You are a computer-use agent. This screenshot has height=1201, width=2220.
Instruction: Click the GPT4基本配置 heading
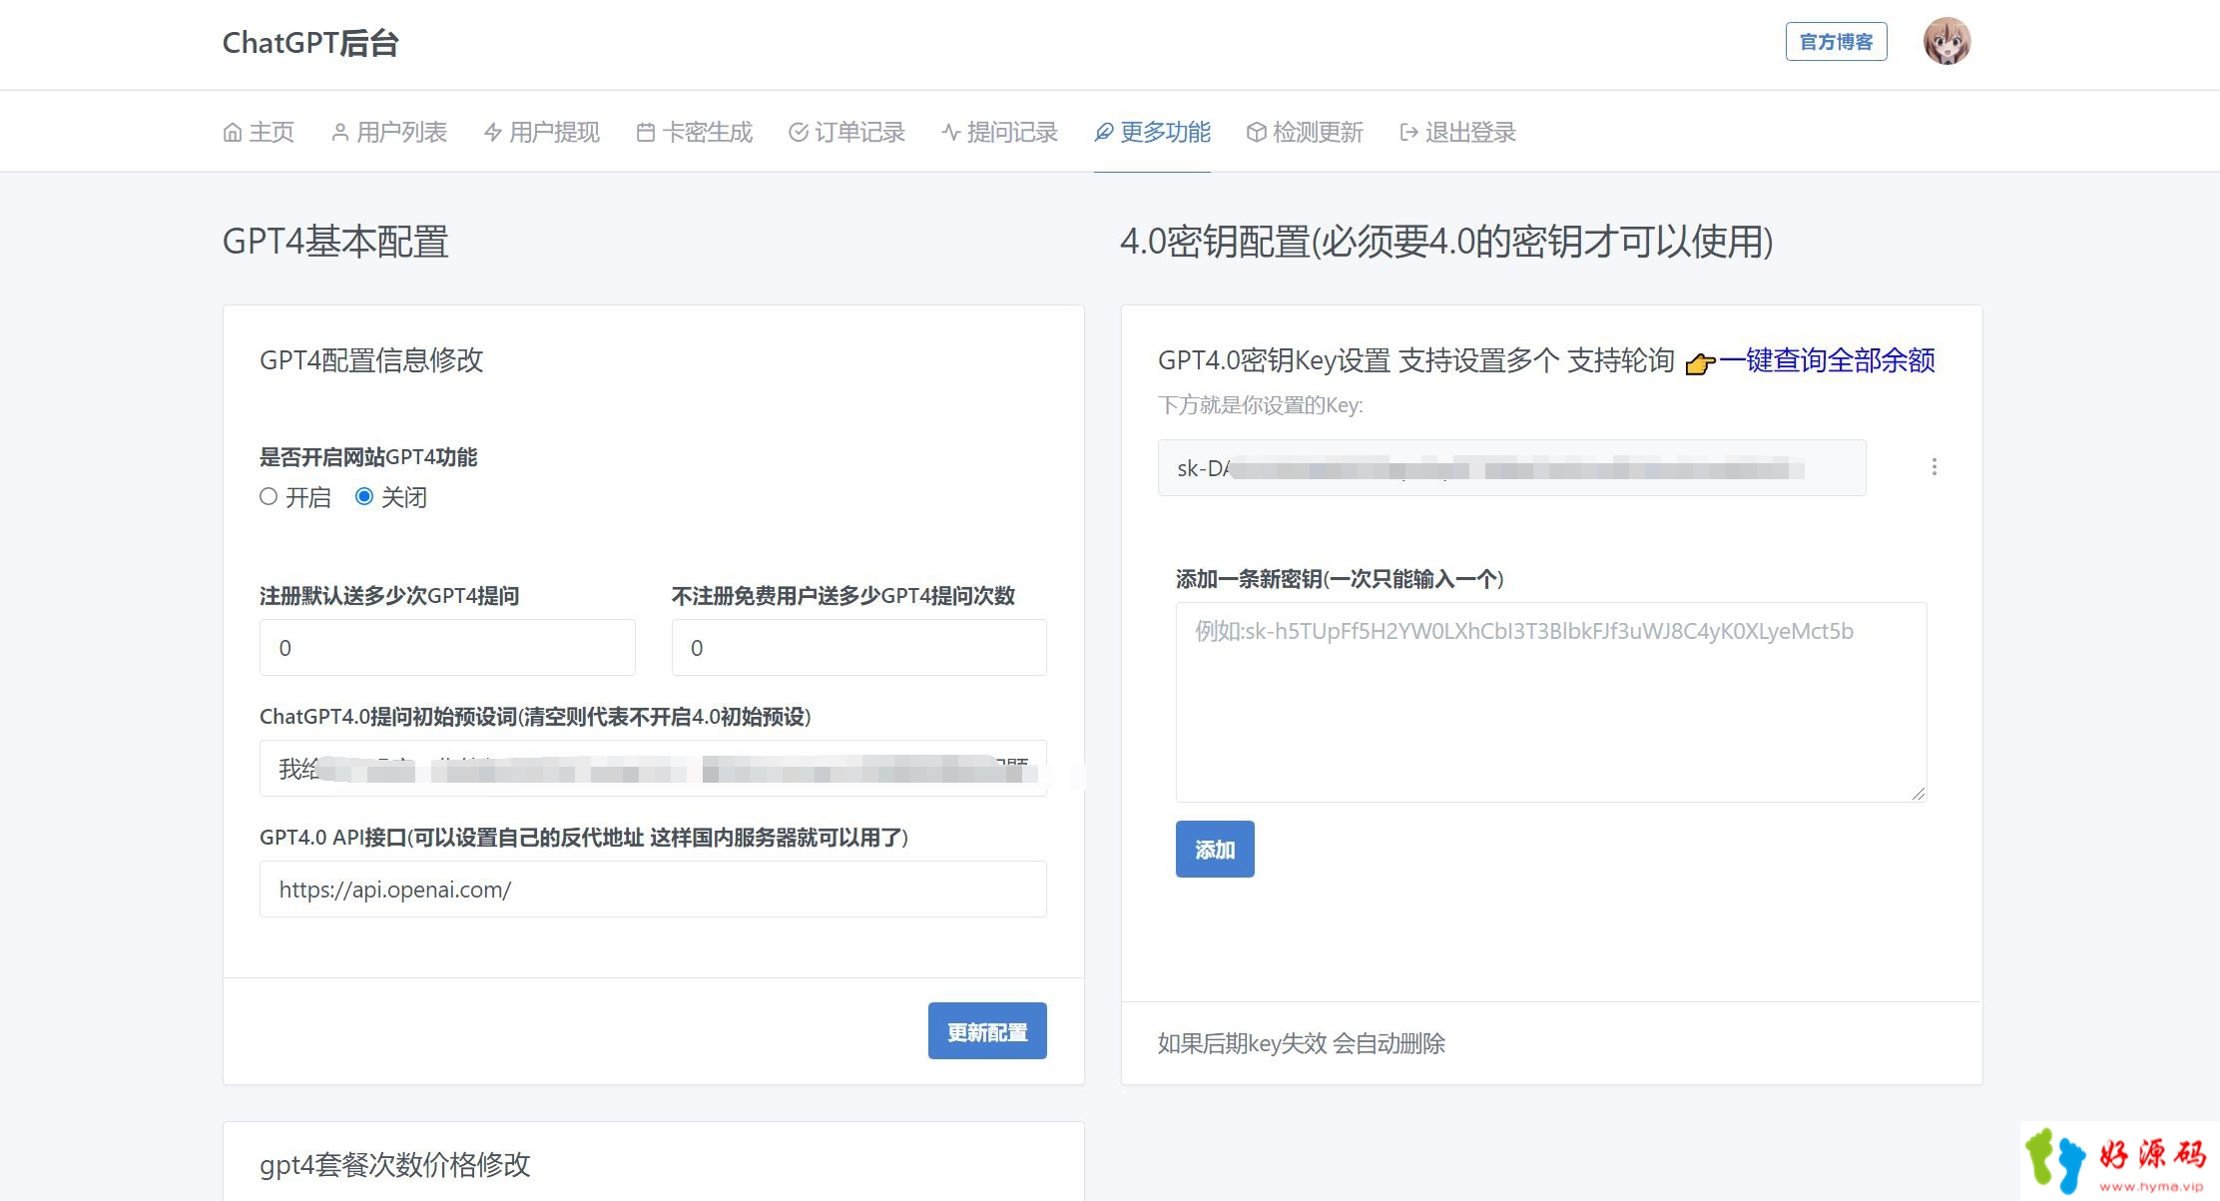[335, 242]
